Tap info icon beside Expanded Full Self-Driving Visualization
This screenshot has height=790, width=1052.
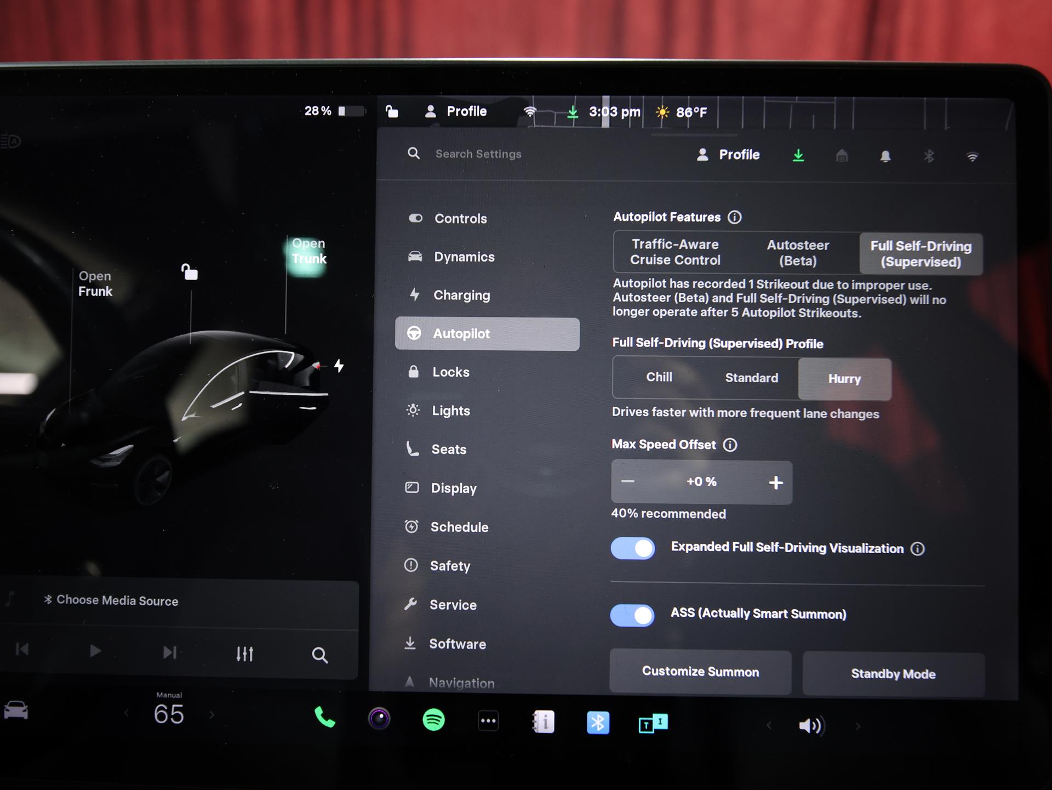pyautogui.click(x=917, y=549)
